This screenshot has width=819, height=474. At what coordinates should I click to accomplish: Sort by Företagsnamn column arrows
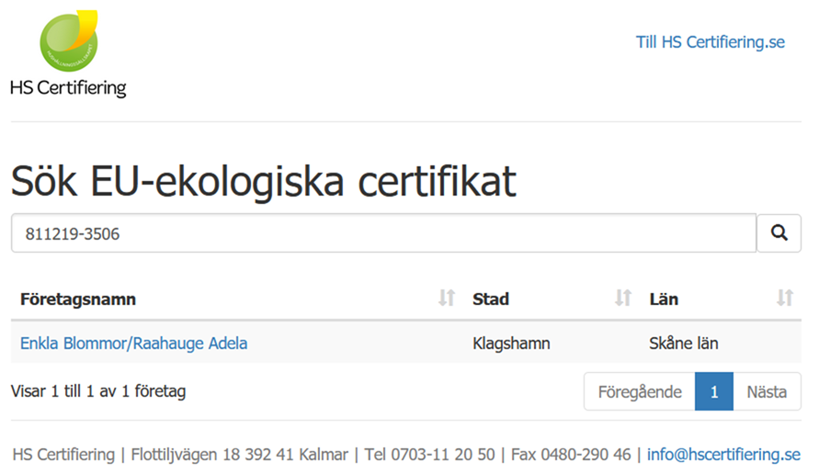447,298
